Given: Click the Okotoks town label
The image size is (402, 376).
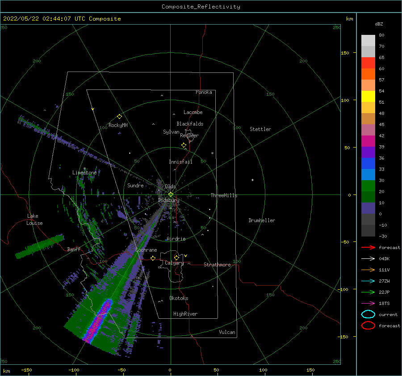Looking at the screenshot, I should 179,298.
